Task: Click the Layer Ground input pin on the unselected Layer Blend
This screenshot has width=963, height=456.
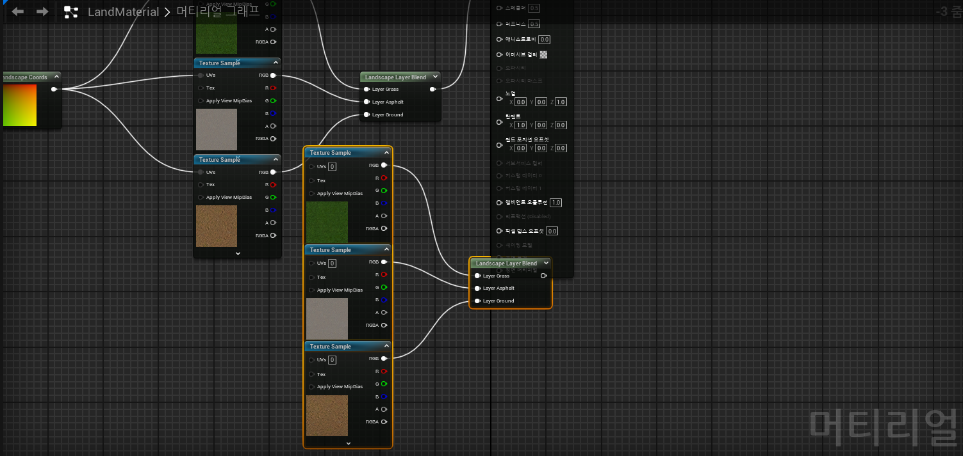Action: click(366, 114)
